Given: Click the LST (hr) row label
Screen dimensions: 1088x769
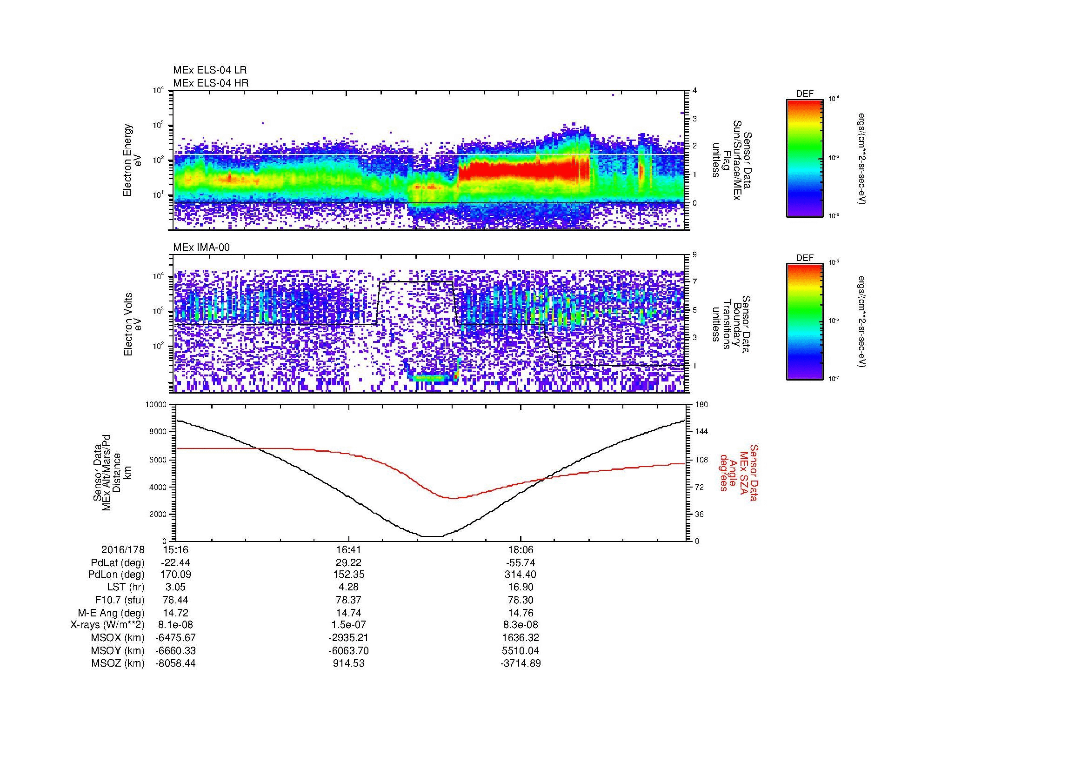Looking at the screenshot, I should (126, 588).
